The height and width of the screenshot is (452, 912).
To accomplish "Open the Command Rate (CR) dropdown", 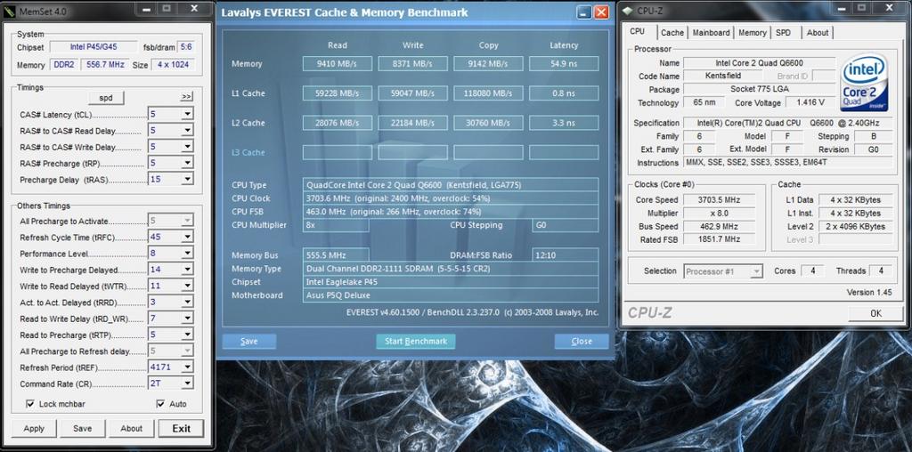I will 187,383.
